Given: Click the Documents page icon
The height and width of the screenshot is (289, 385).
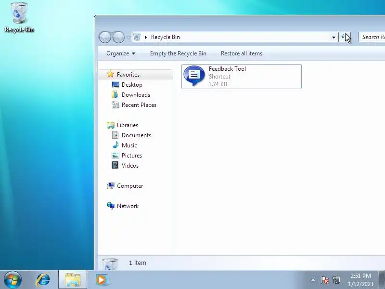Looking at the screenshot, I should [115, 135].
